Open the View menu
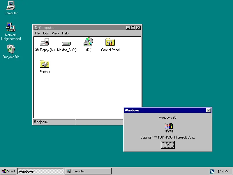The image size is (233, 175). coord(55,33)
